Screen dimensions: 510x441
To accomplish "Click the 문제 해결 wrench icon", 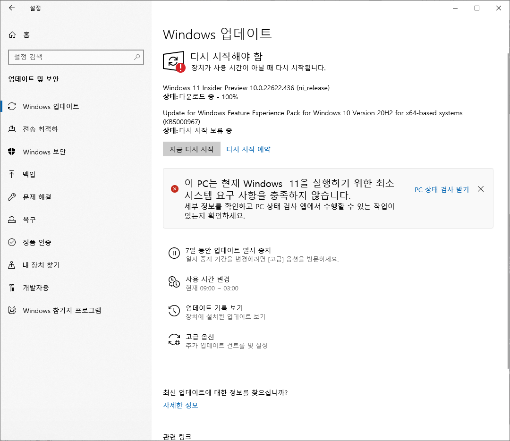I will (12, 197).
